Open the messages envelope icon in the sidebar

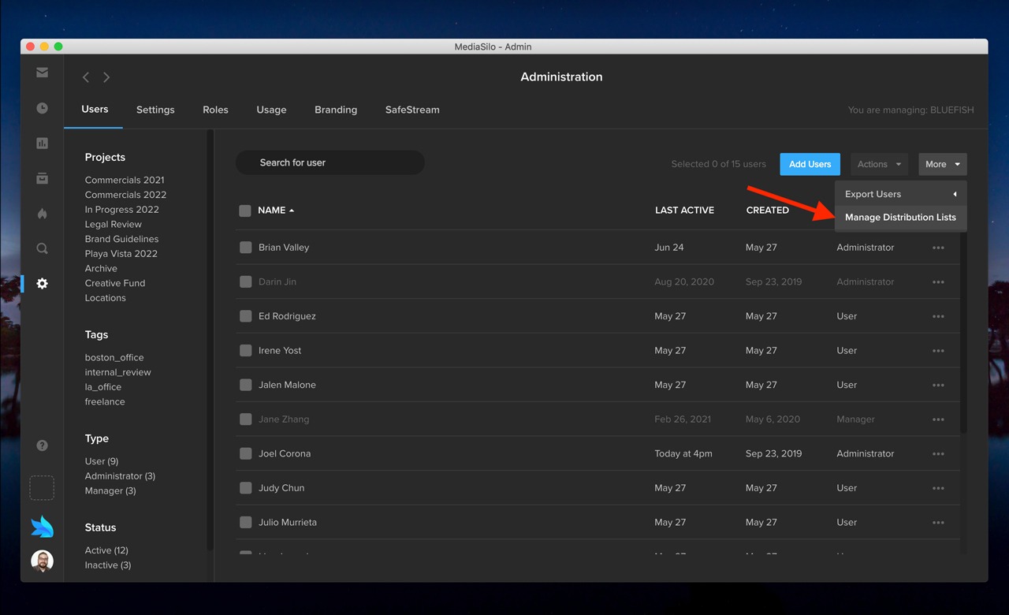click(x=42, y=72)
